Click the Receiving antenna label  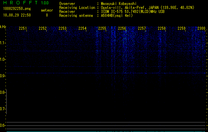[x=76, y=16]
